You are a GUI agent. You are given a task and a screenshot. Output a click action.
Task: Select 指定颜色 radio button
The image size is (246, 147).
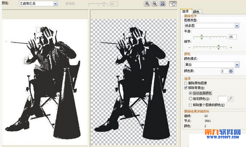(x=190, y=99)
